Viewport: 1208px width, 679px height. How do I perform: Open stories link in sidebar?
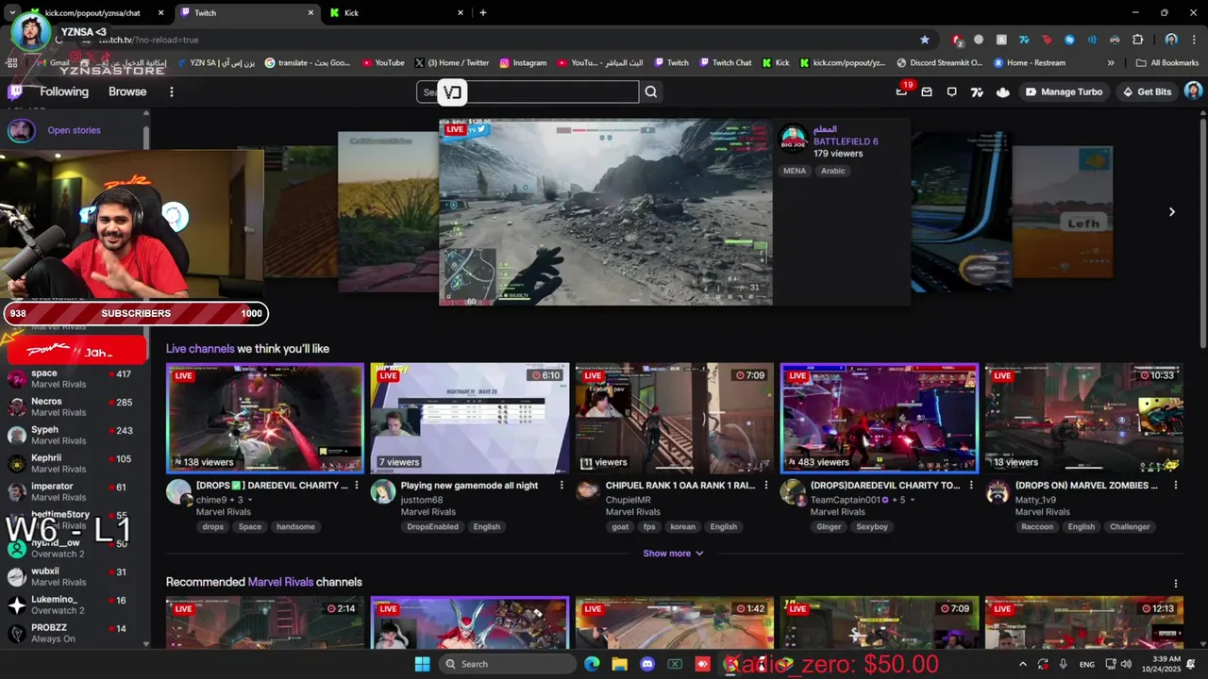point(74,130)
